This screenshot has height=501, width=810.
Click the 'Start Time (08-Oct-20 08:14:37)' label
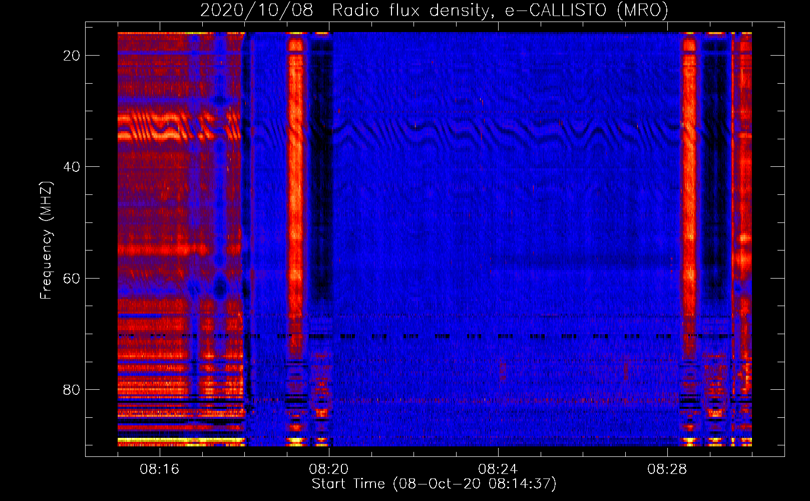coord(434,484)
